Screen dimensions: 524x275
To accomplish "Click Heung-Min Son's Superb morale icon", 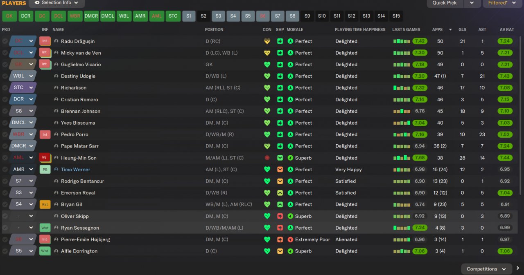I will coord(290,158).
